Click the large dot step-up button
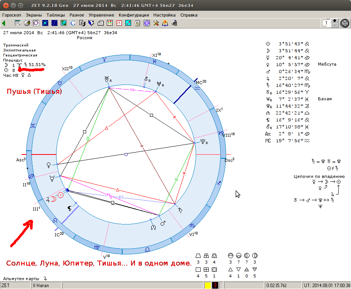 (335, 21)
